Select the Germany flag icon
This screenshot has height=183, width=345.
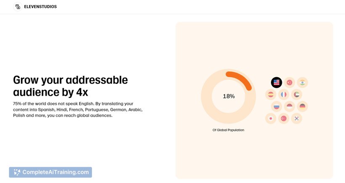coord(303,107)
